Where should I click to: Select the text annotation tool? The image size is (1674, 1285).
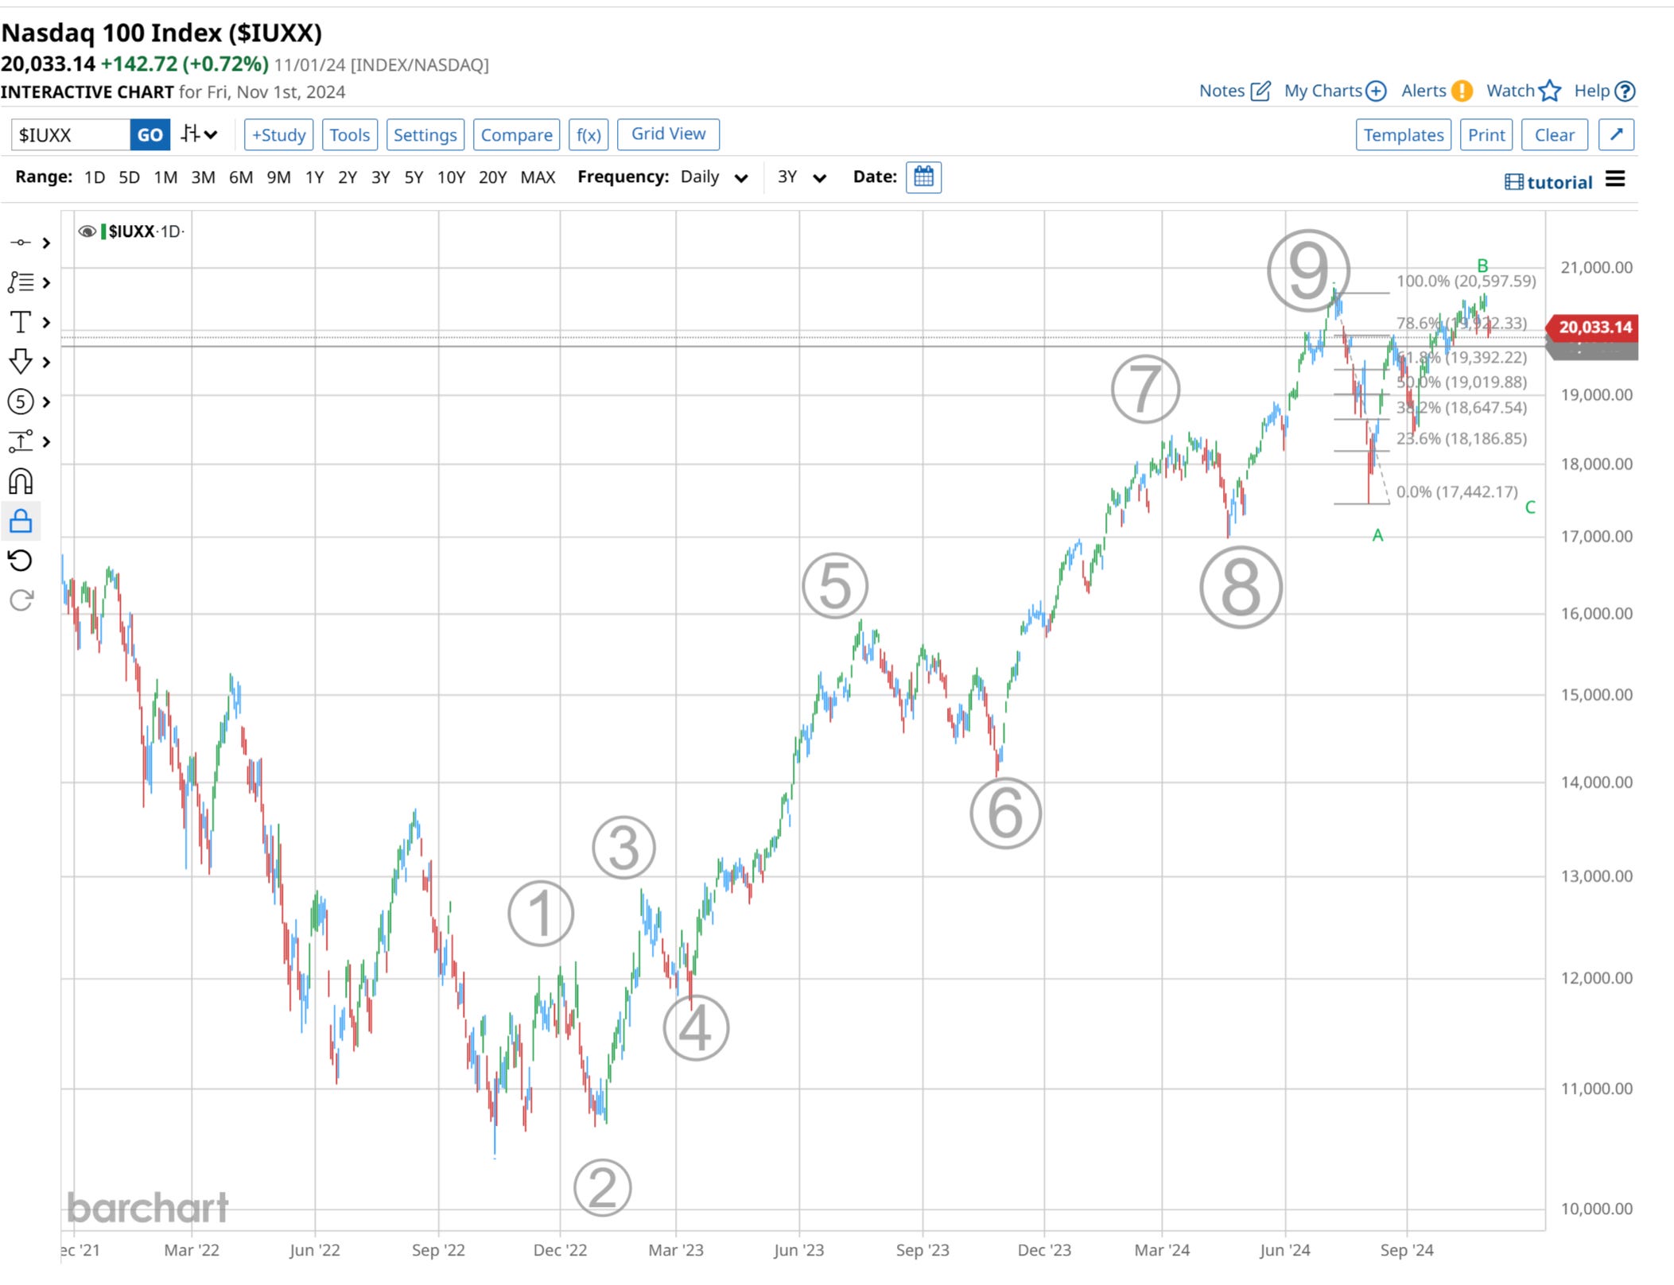21,322
